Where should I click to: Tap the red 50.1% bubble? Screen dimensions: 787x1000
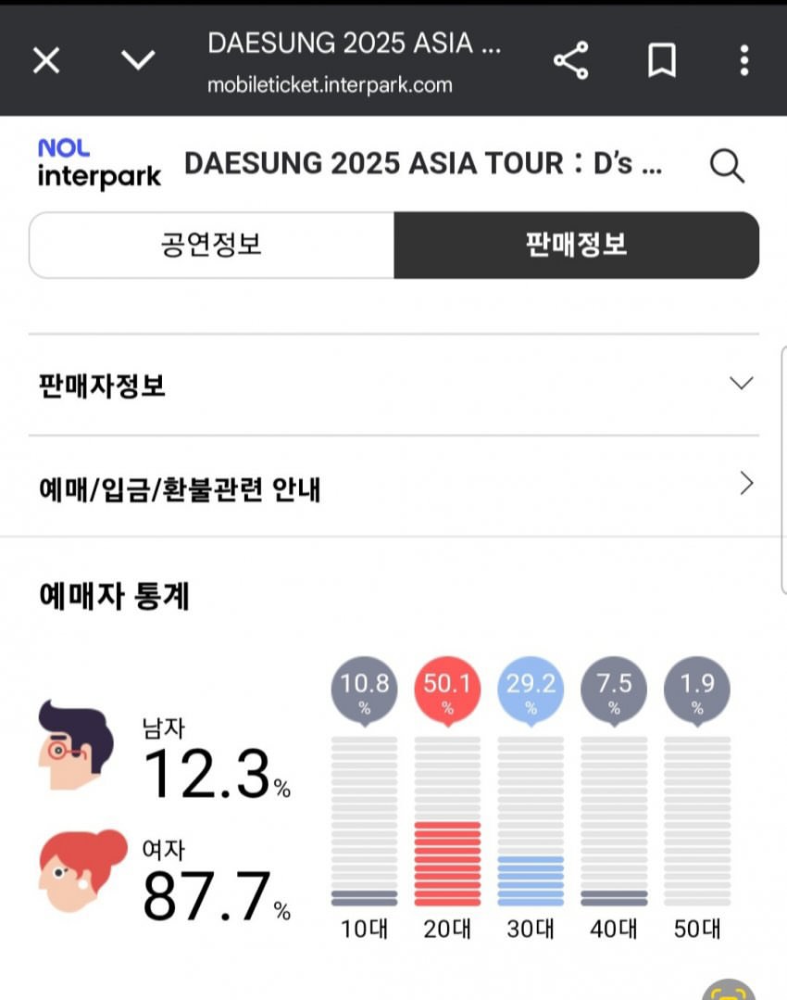(x=447, y=691)
